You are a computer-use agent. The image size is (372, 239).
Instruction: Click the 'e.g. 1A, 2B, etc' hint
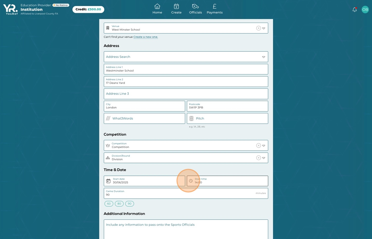tap(197, 127)
